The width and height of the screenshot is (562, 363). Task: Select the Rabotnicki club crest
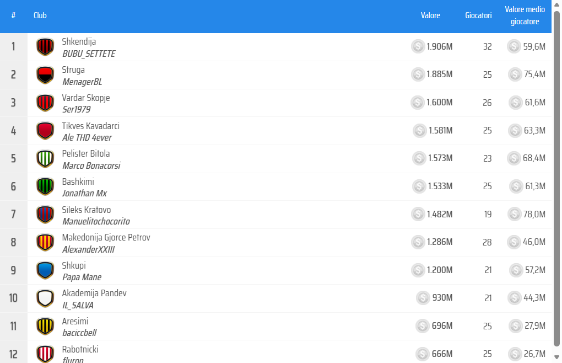coord(45,354)
